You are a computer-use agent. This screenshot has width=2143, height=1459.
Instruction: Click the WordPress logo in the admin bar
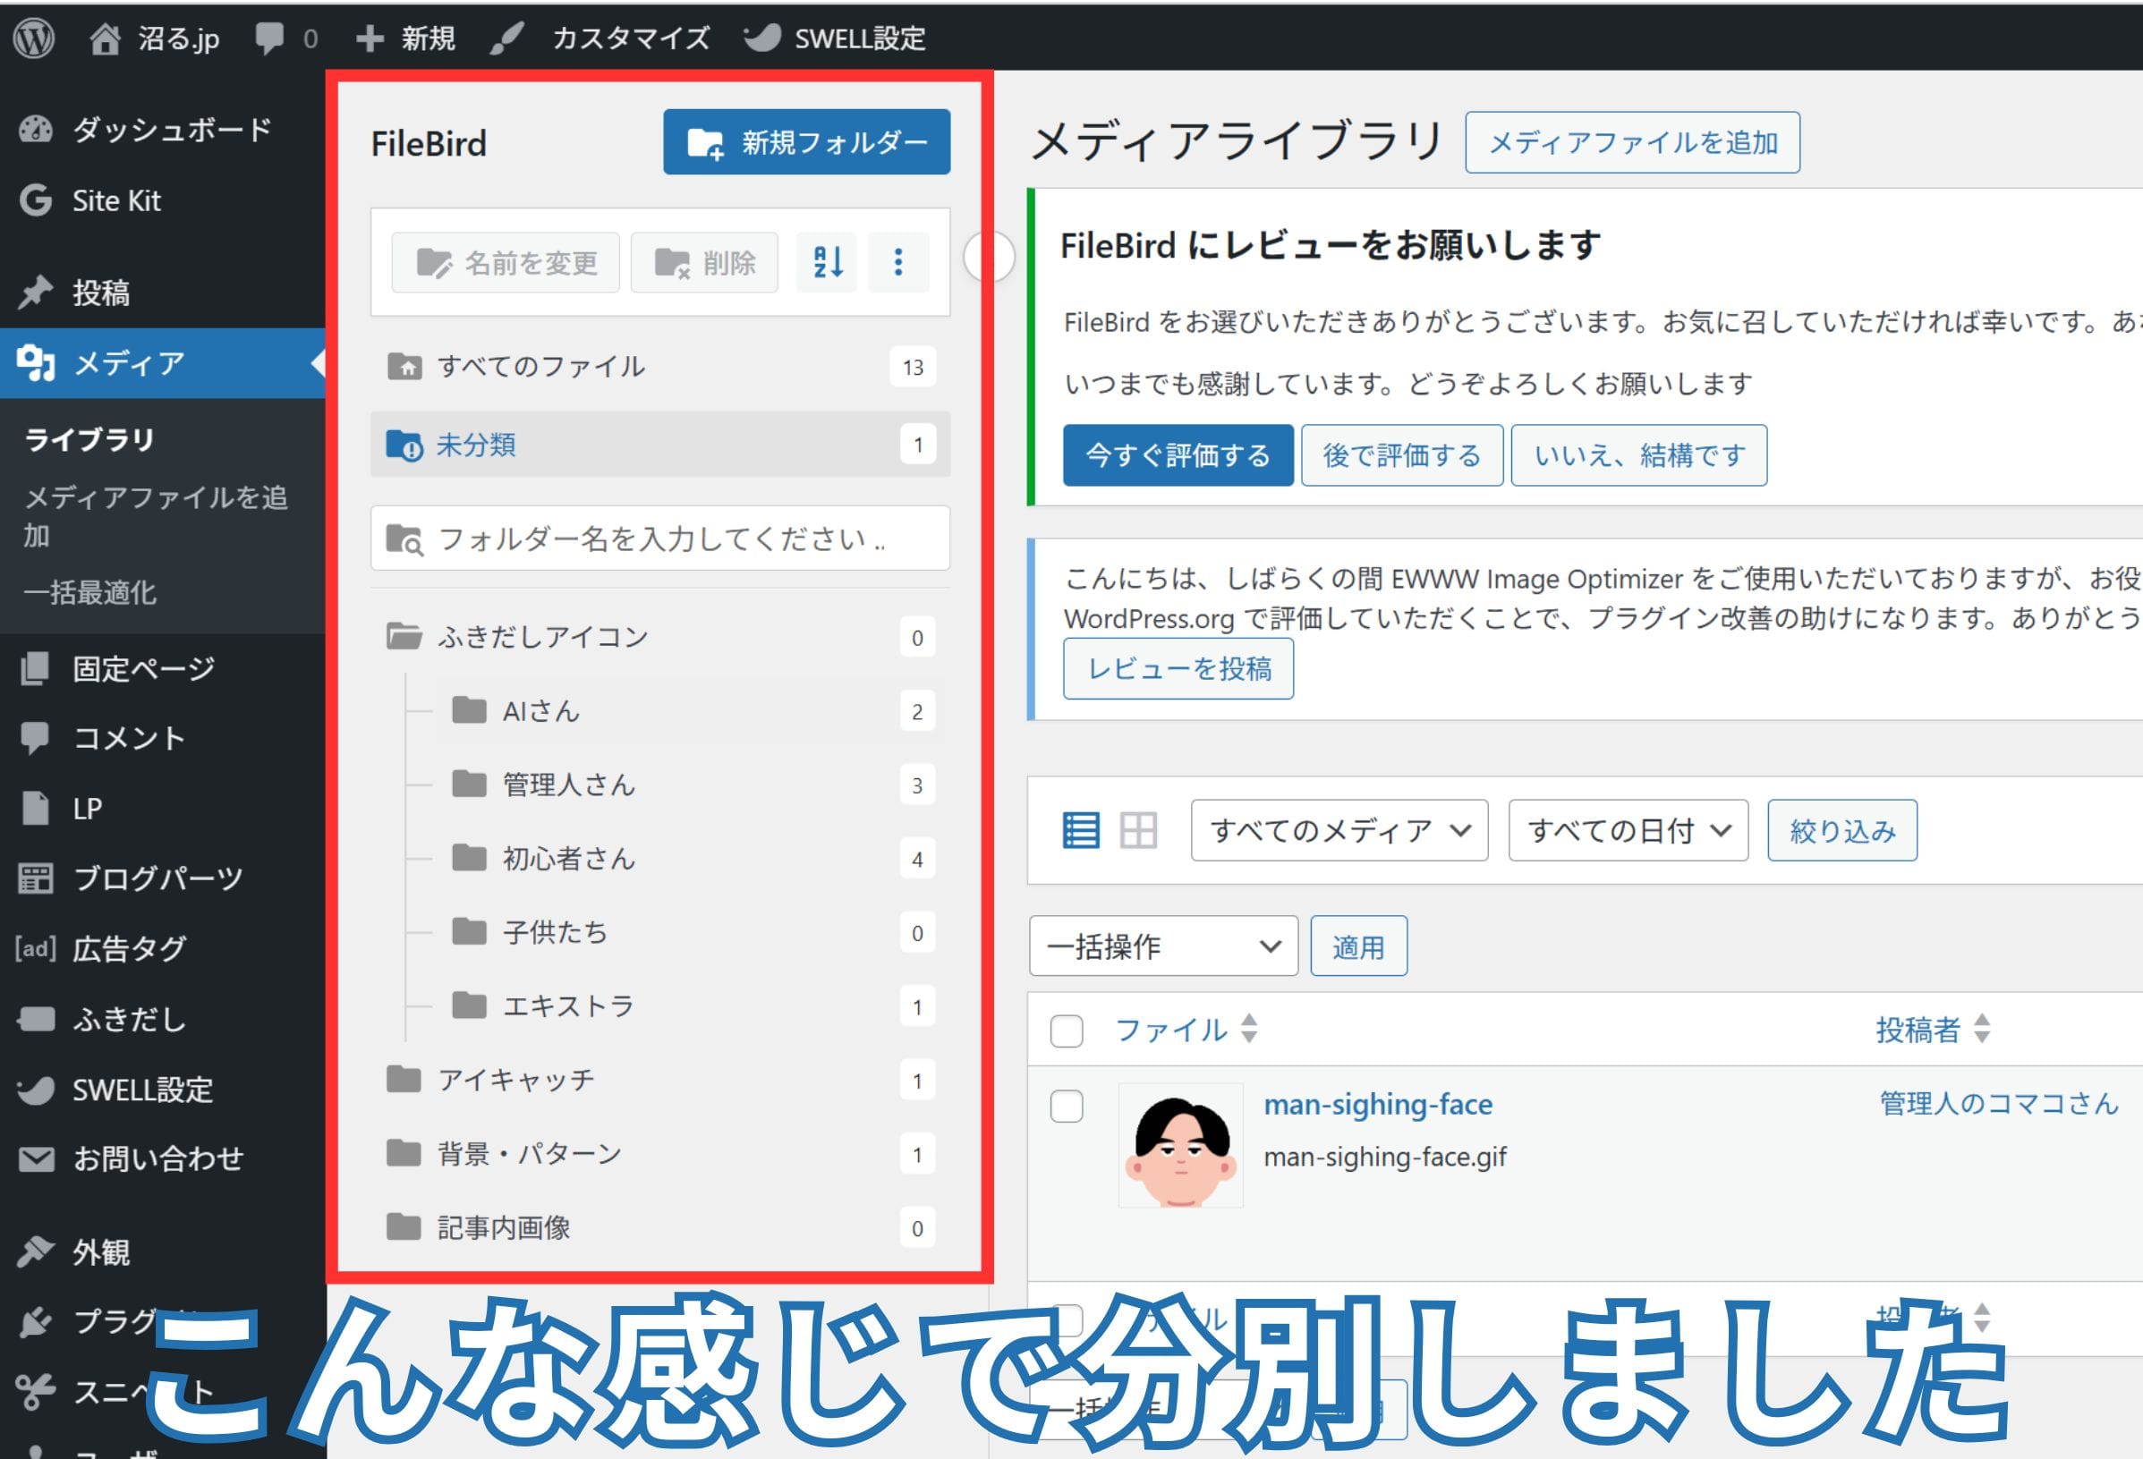click(34, 37)
